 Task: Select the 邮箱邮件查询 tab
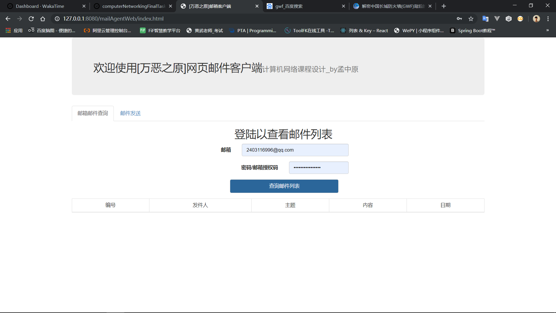tap(93, 113)
